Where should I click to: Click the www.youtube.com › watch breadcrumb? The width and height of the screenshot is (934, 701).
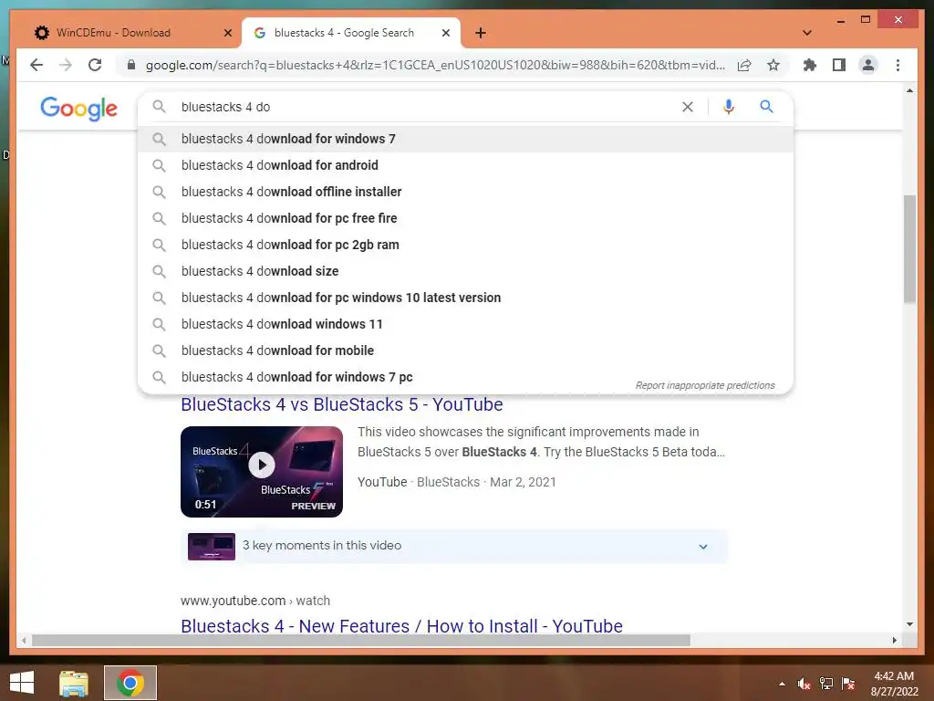coord(255,601)
